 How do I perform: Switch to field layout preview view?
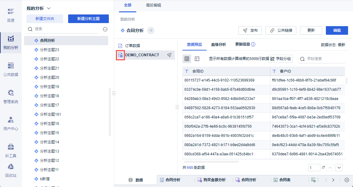197,59
